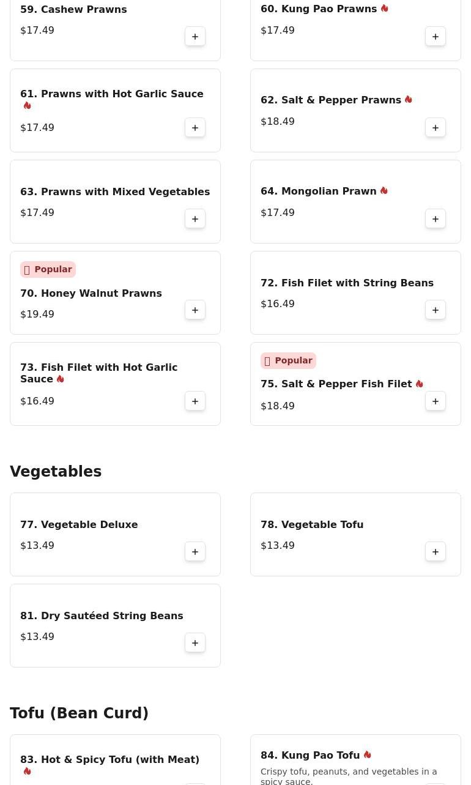471x785 pixels.
Task: Select the Vegetables section heading
Action: [56, 472]
